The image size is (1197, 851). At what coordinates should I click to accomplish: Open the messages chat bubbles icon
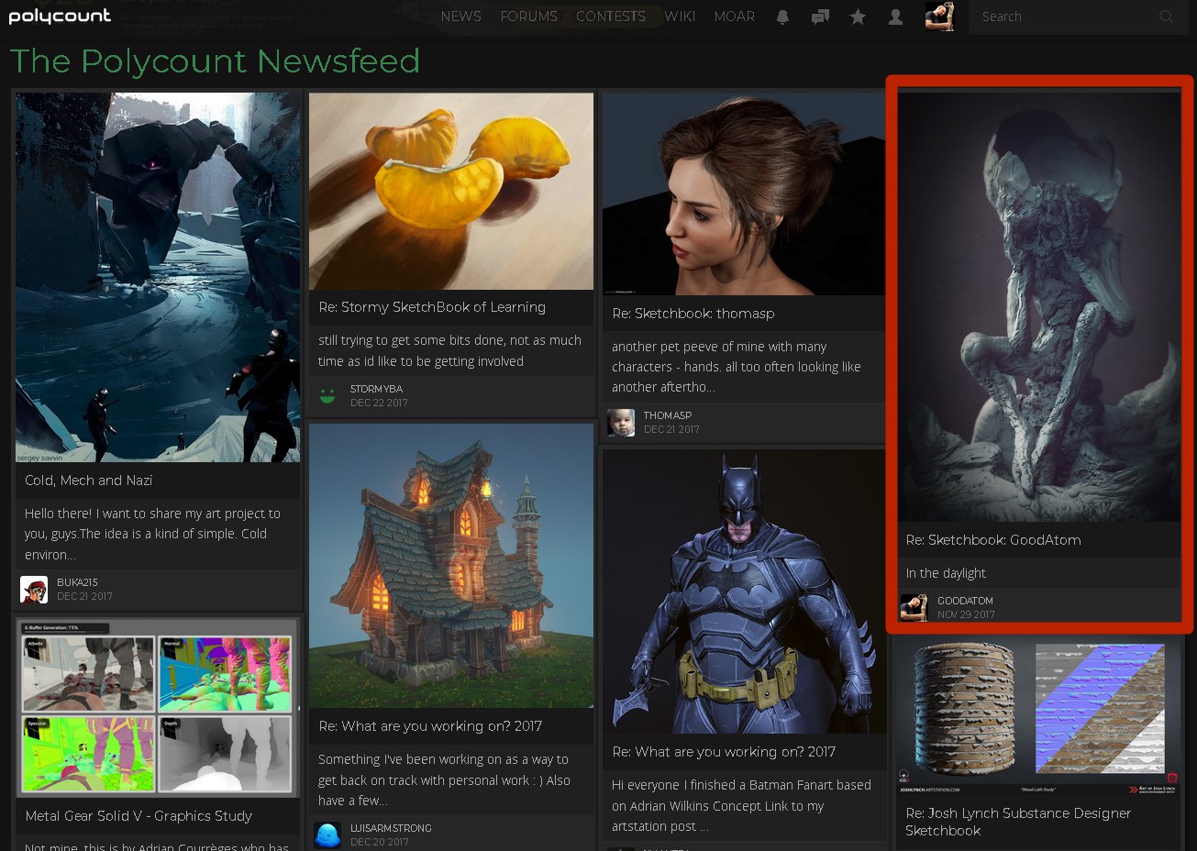point(820,17)
